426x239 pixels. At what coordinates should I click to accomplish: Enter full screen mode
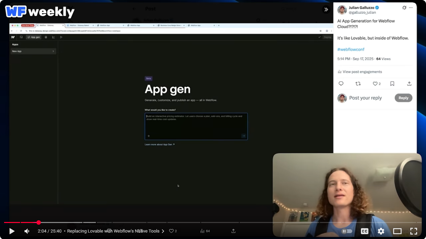414,231
